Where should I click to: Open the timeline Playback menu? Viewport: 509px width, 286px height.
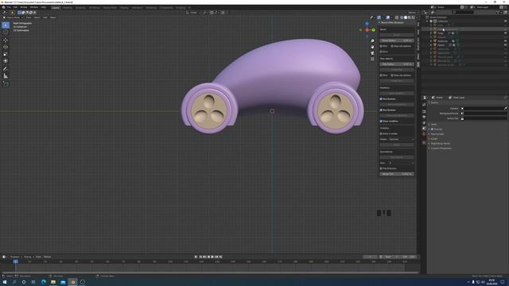pyautogui.click(x=15, y=257)
